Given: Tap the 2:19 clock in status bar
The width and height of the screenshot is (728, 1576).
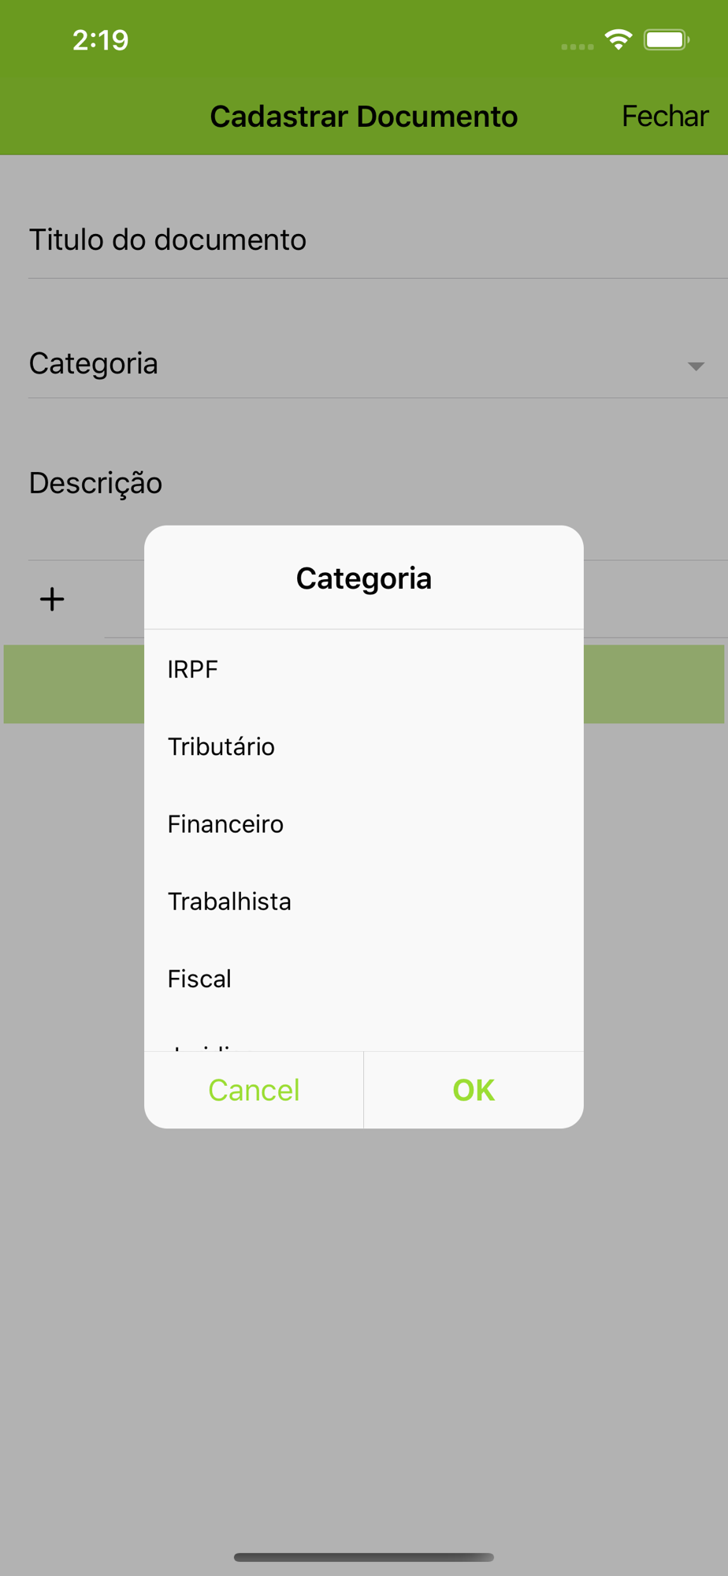Looking at the screenshot, I should [x=100, y=40].
